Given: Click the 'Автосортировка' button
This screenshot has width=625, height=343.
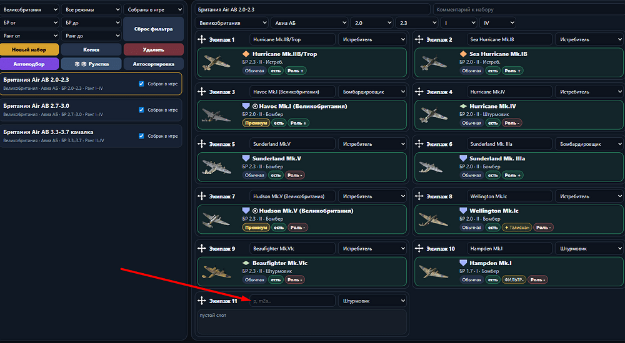Looking at the screenshot, I should point(154,64).
